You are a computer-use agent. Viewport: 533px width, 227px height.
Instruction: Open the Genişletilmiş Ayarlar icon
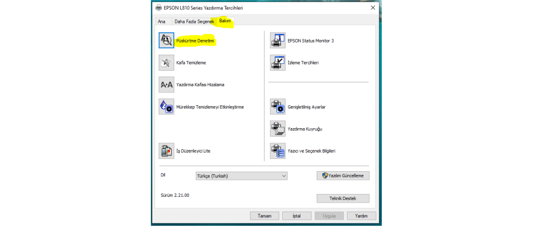[278, 107]
